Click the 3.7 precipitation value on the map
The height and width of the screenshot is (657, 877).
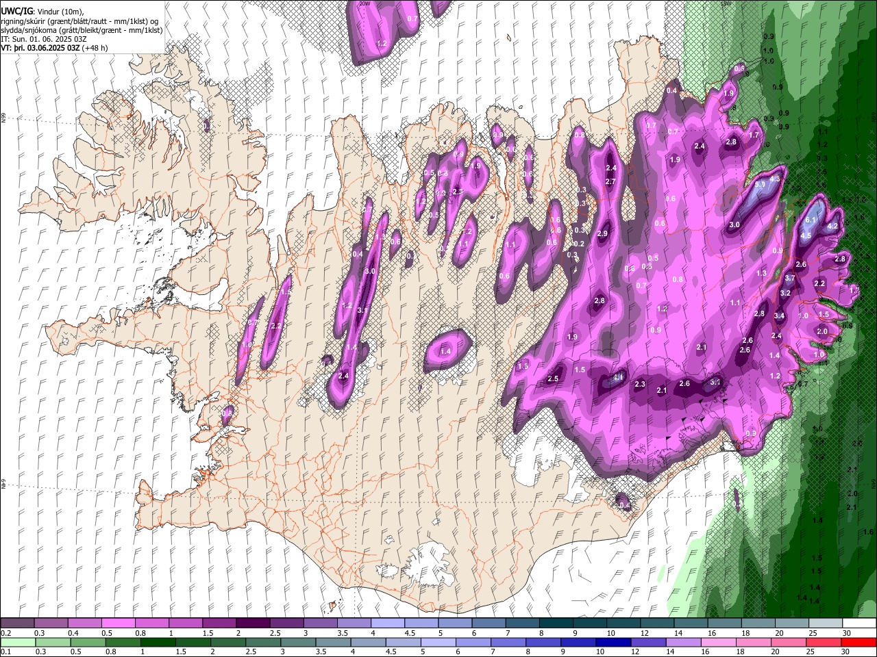click(x=789, y=278)
